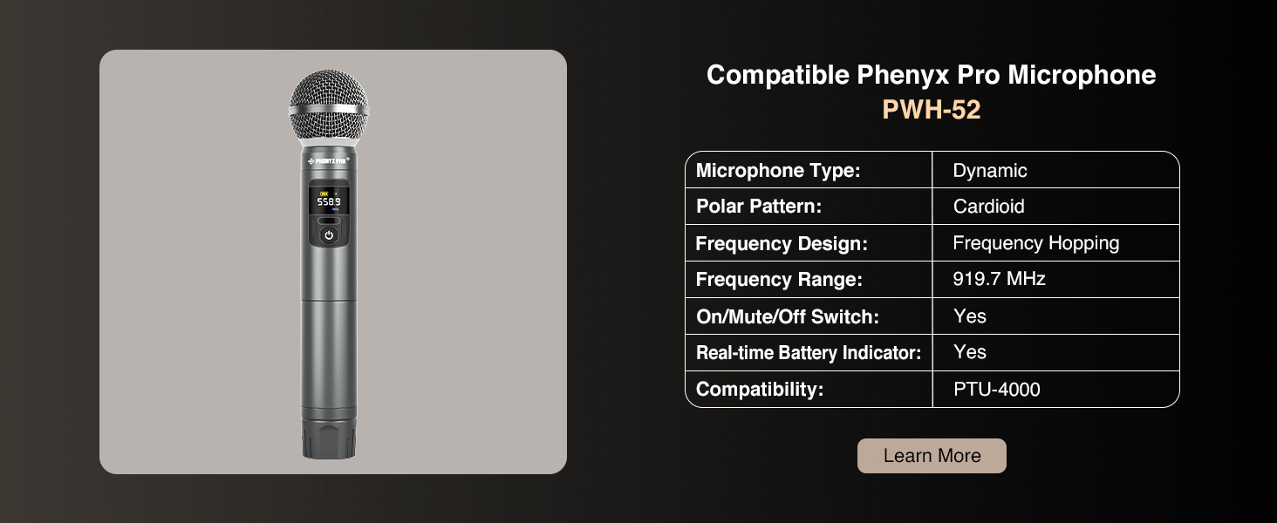Viewport: 1277px width, 523px height.
Task: Click the "Frequency Design:" label
Action: tap(782, 243)
